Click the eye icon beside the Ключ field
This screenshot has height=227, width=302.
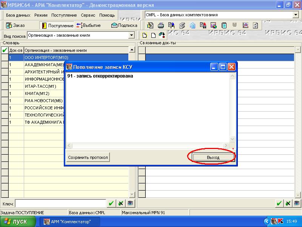[x=130, y=203]
